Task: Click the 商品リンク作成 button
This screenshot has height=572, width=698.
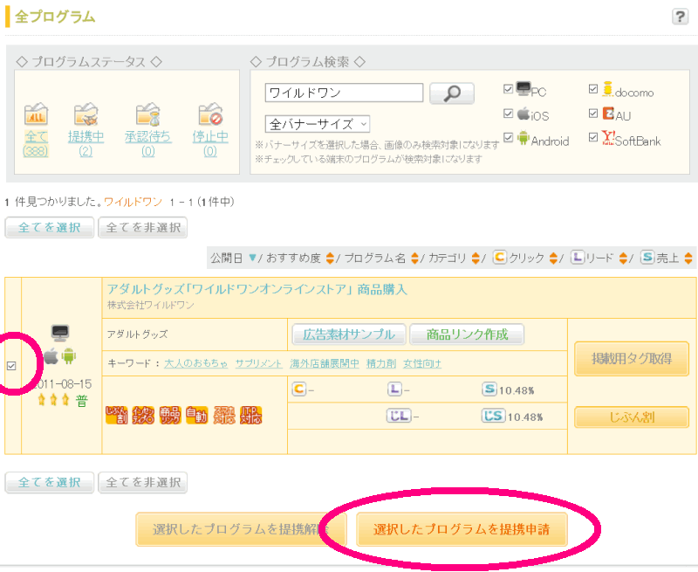Action: (467, 334)
